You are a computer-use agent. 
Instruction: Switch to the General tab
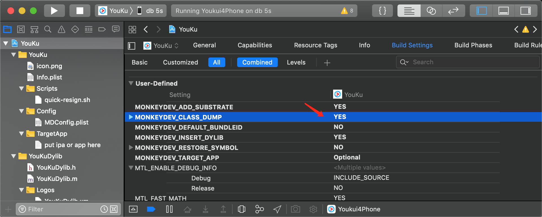[x=204, y=45]
